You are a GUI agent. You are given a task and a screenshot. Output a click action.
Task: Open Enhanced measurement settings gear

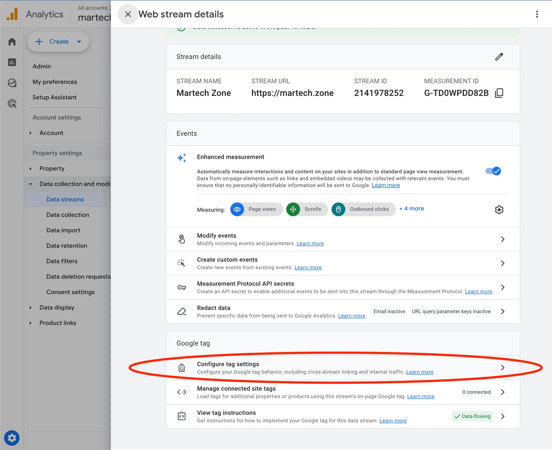tap(499, 209)
